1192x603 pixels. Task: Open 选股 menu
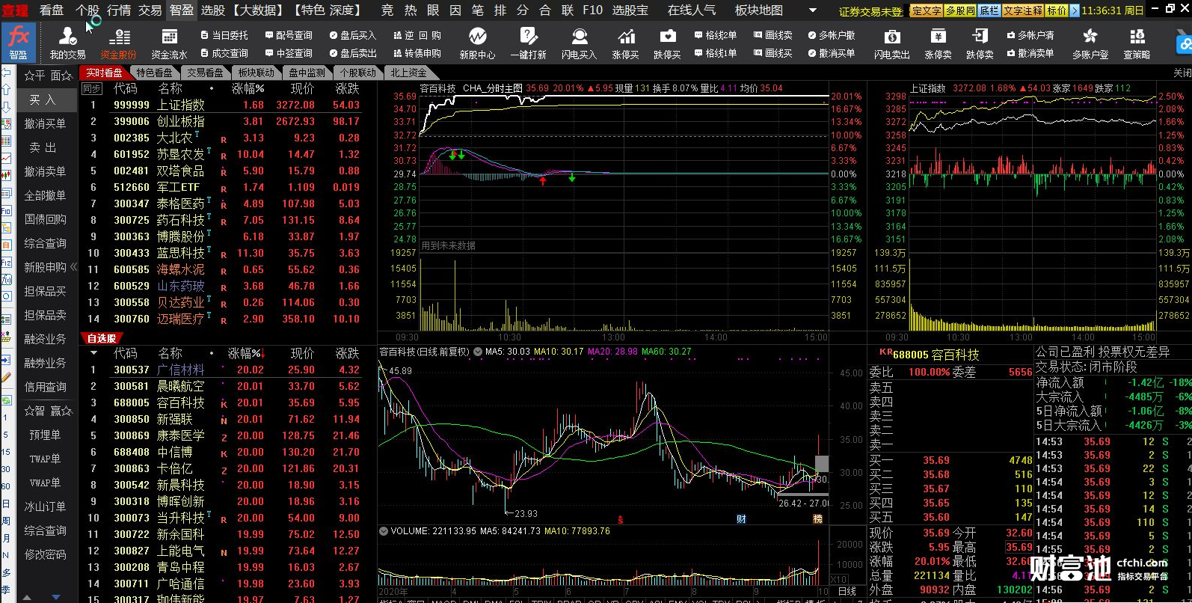(213, 10)
